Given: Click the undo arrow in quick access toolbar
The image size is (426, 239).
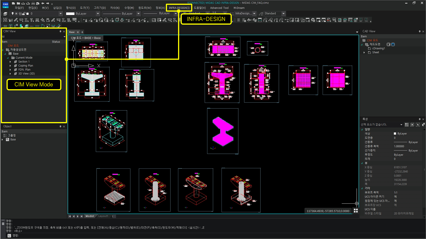Looking at the screenshot, I should (43, 3).
